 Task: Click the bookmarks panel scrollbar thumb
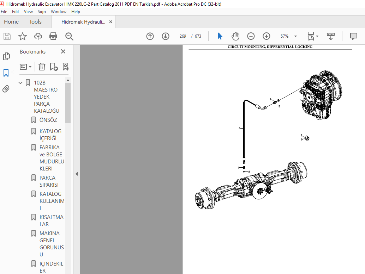point(68,103)
